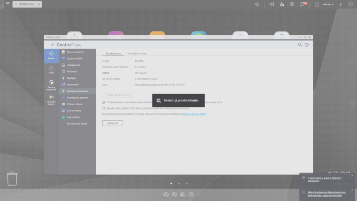Image resolution: width=357 pixels, height=201 pixels.
Task: Go to third desktop page dot
Action: tap(186, 183)
